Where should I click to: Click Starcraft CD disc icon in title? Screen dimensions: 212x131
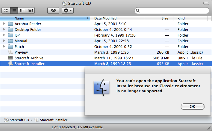point(65,3)
